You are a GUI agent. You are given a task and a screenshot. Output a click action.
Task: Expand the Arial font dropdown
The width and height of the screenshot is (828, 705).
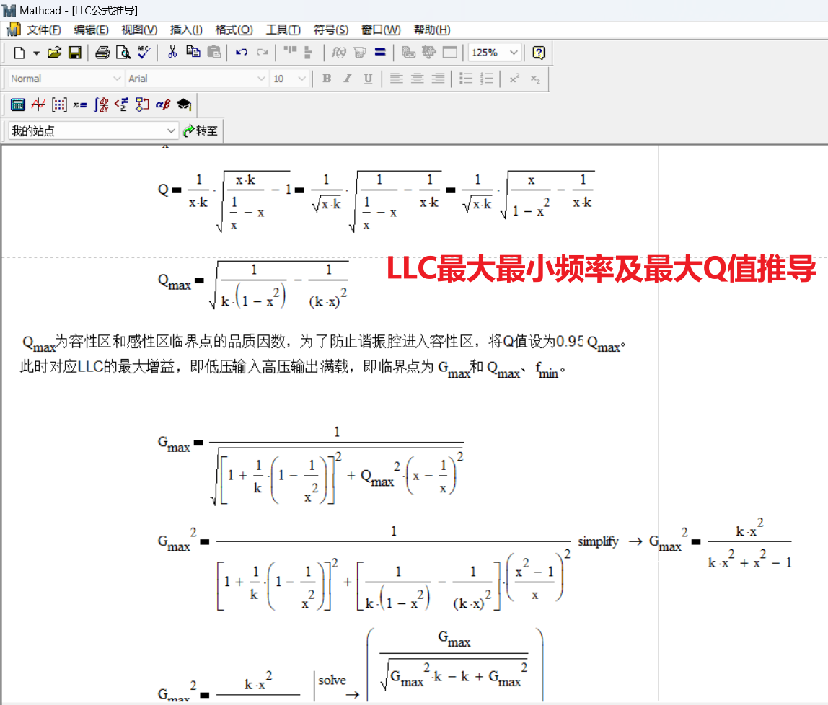coord(261,79)
